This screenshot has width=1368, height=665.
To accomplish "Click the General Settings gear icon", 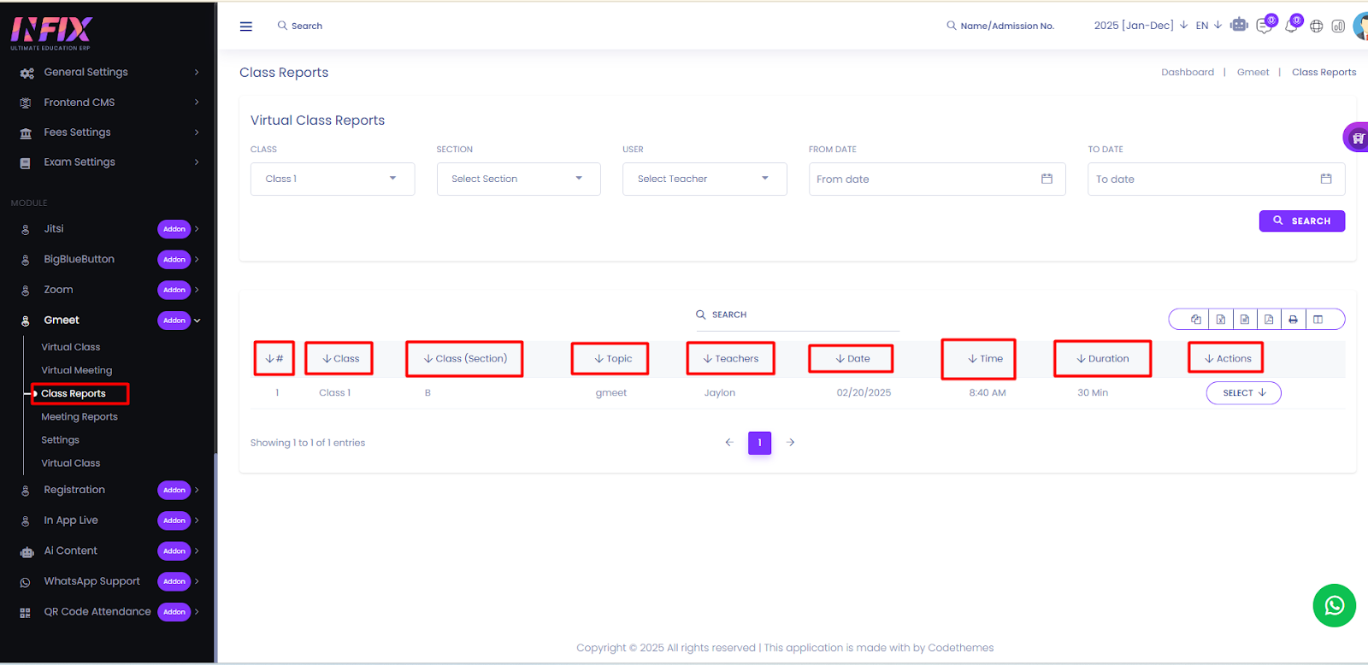I will [27, 73].
